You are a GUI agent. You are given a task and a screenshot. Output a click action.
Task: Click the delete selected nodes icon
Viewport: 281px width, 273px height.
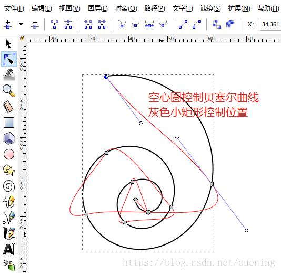[35, 24]
